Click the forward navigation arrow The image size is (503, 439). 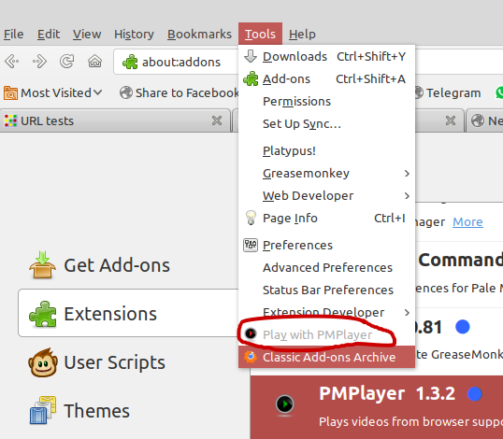coord(39,62)
